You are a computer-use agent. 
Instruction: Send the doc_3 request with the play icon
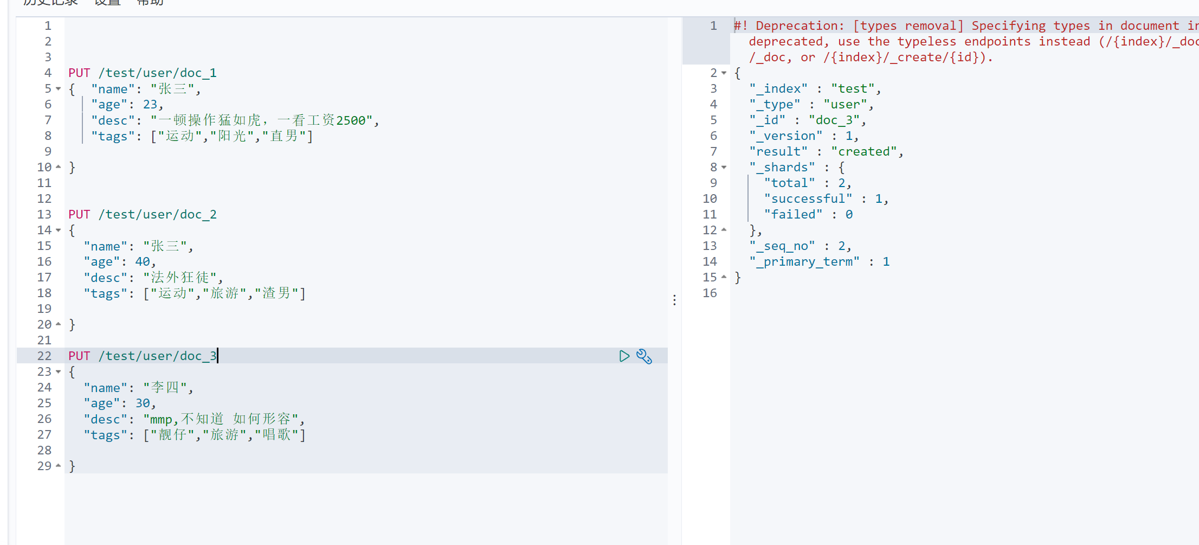click(624, 356)
